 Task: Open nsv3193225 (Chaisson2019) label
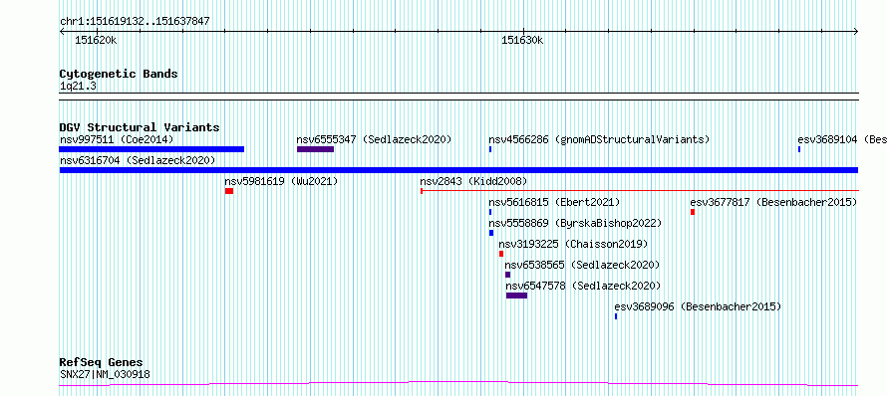pos(573,244)
